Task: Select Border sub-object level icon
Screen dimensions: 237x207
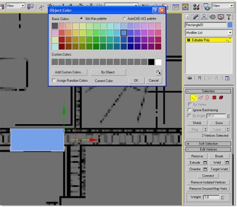Action: pos(207,97)
